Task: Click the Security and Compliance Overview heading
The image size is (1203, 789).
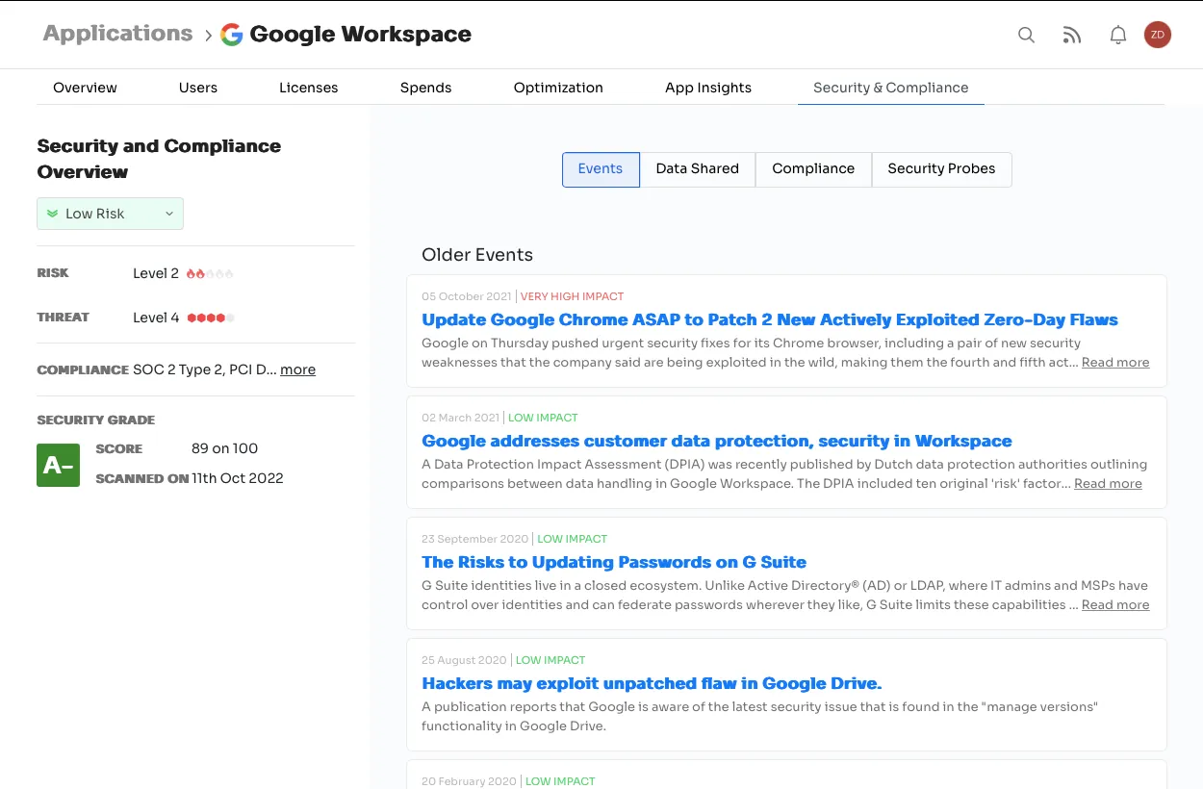Action: click(159, 159)
